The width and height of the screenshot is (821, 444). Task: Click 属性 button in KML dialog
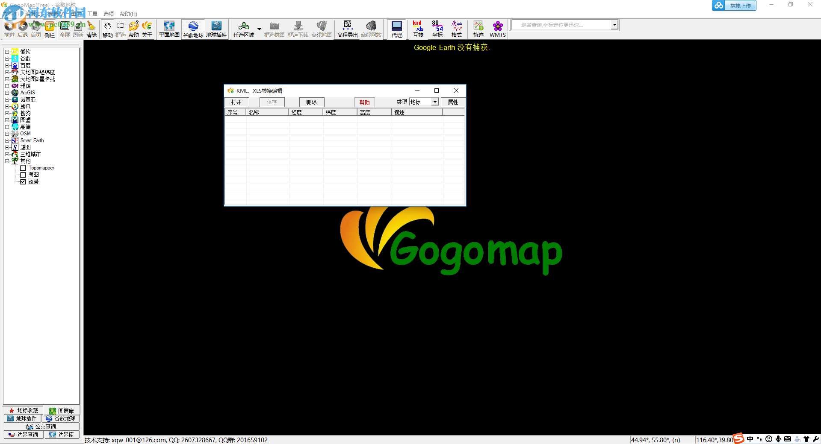453,102
